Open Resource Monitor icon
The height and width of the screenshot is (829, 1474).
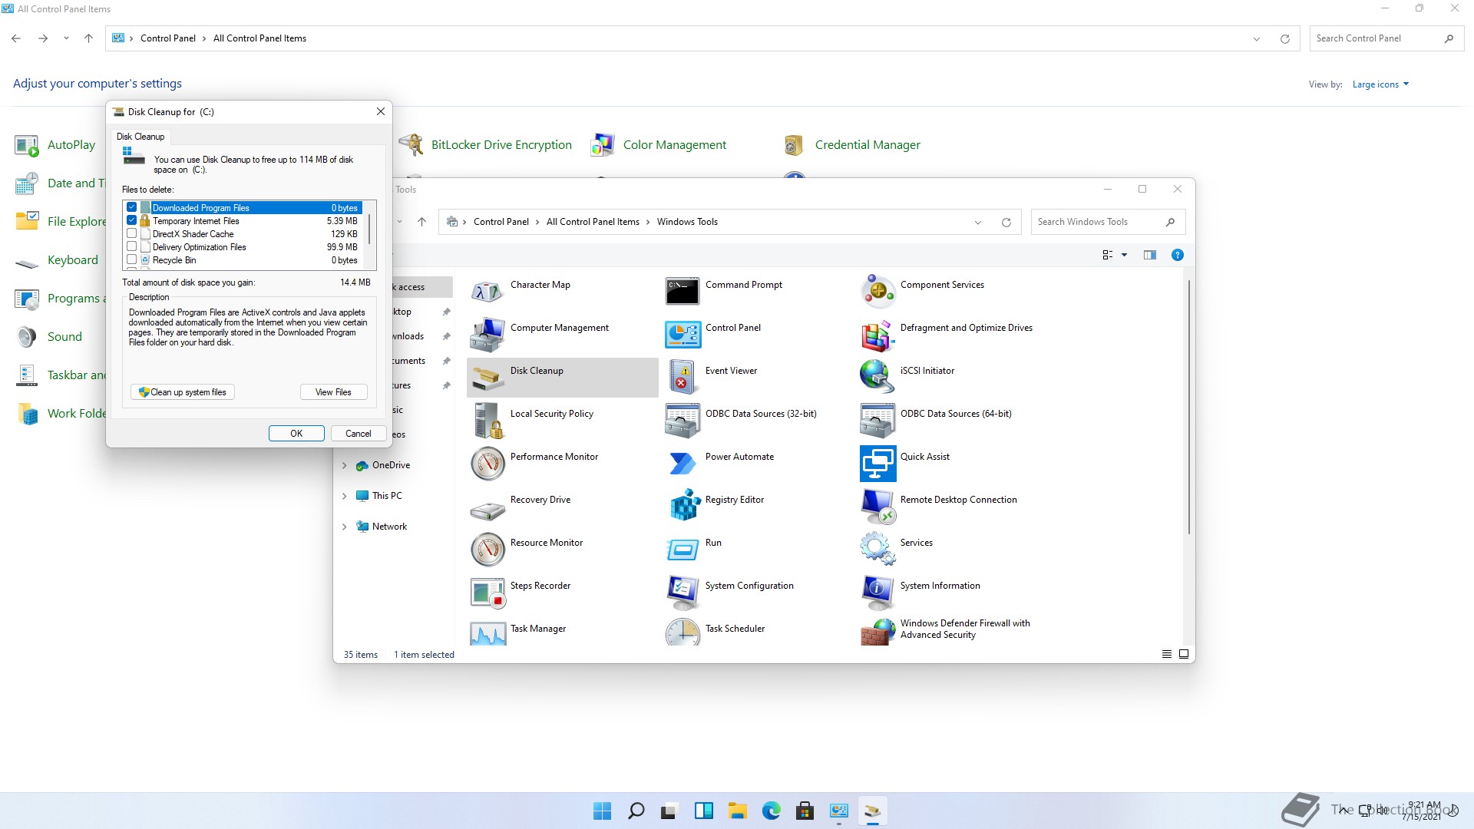click(x=487, y=550)
